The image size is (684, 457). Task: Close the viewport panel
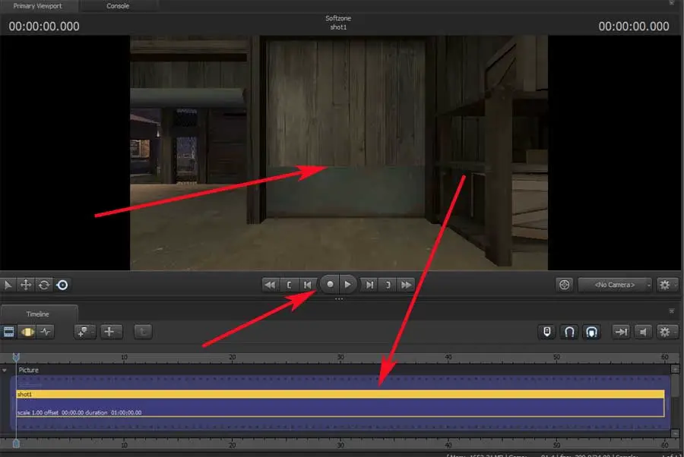672,3
